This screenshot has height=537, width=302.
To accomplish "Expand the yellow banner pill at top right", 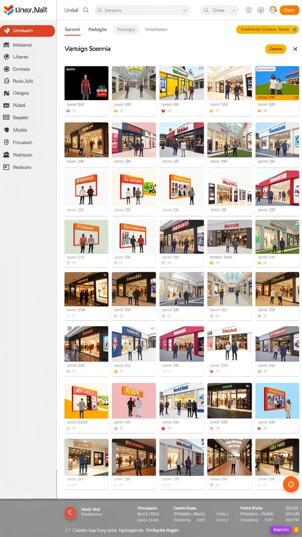I will pyautogui.click(x=267, y=29).
